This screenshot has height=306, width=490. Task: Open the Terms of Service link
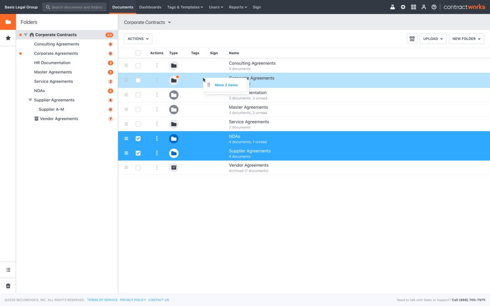pyautogui.click(x=102, y=300)
